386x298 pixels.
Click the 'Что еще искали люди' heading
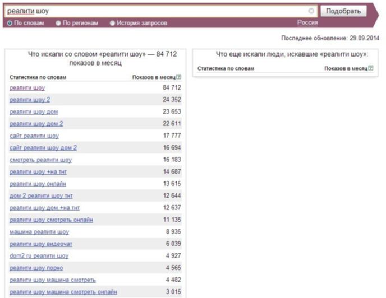pyautogui.click(x=292, y=54)
